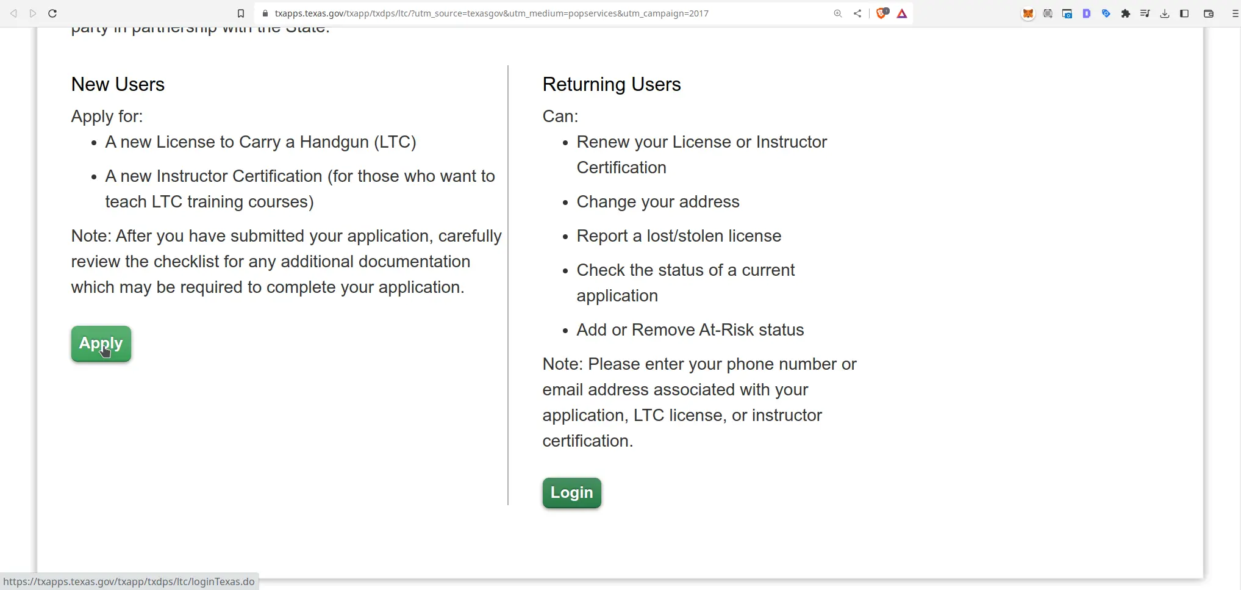Go back to the previous page
The image size is (1241, 590).
pyautogui.click(x=13, y=13)
